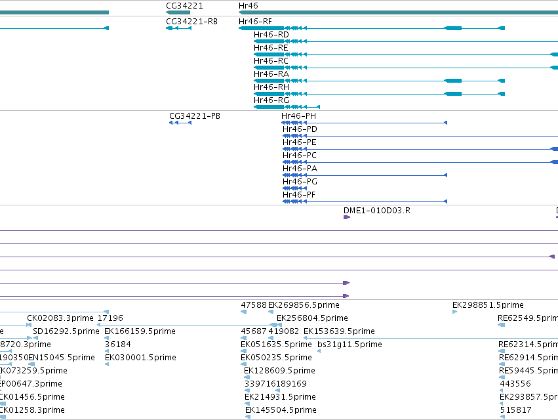558x420 pixels.
Task: Select the RE62914.5prime EST label
Action: [528, 358]
